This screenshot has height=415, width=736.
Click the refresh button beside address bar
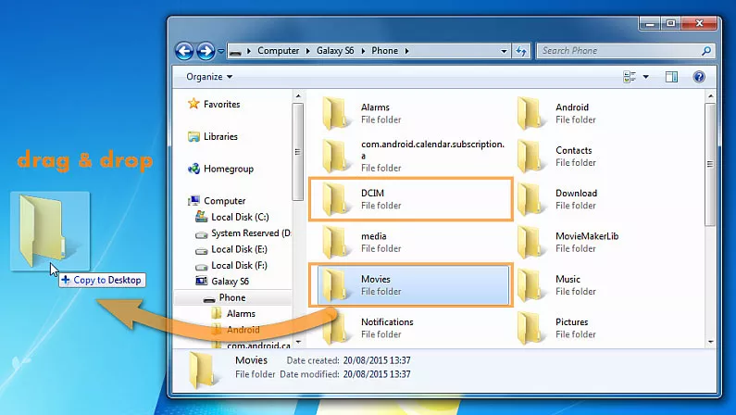point(521,51)
